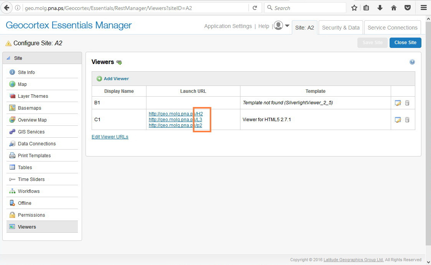Open the launch URL ending in /H2

(x=176, y=114)
